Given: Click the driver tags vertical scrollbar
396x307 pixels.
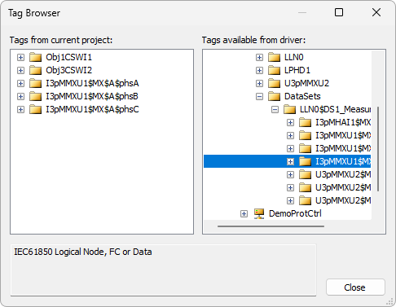Looking at the screenshot, I should click(x=378, y=149).
